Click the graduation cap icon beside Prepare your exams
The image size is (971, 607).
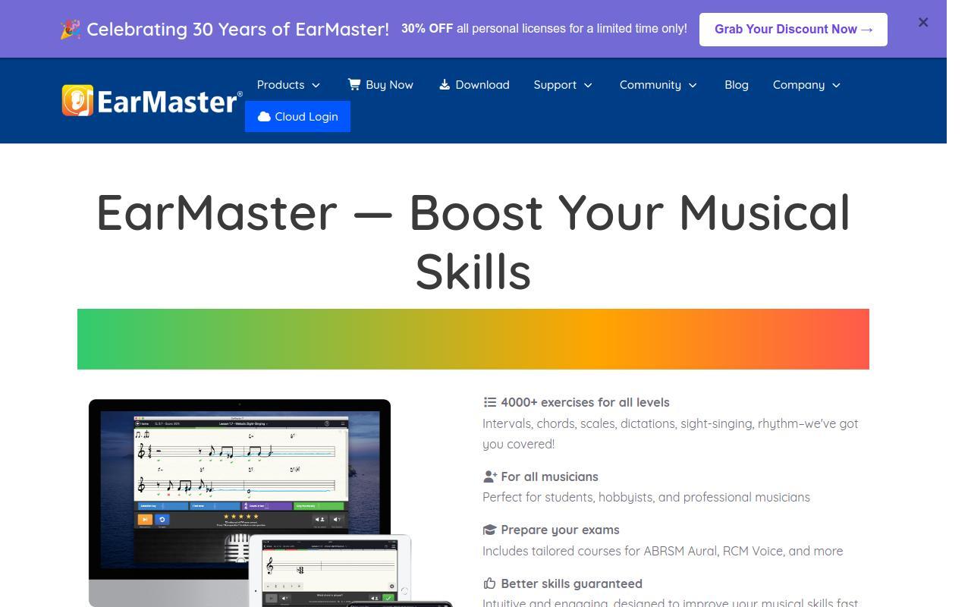(x=490, y=530)
